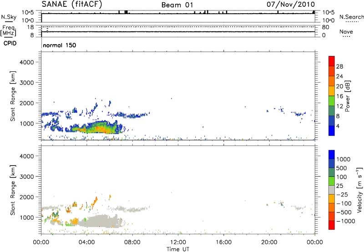Click the 2000 tick in power panel
The width and height of the screenshot is (364, 252).
26,103
